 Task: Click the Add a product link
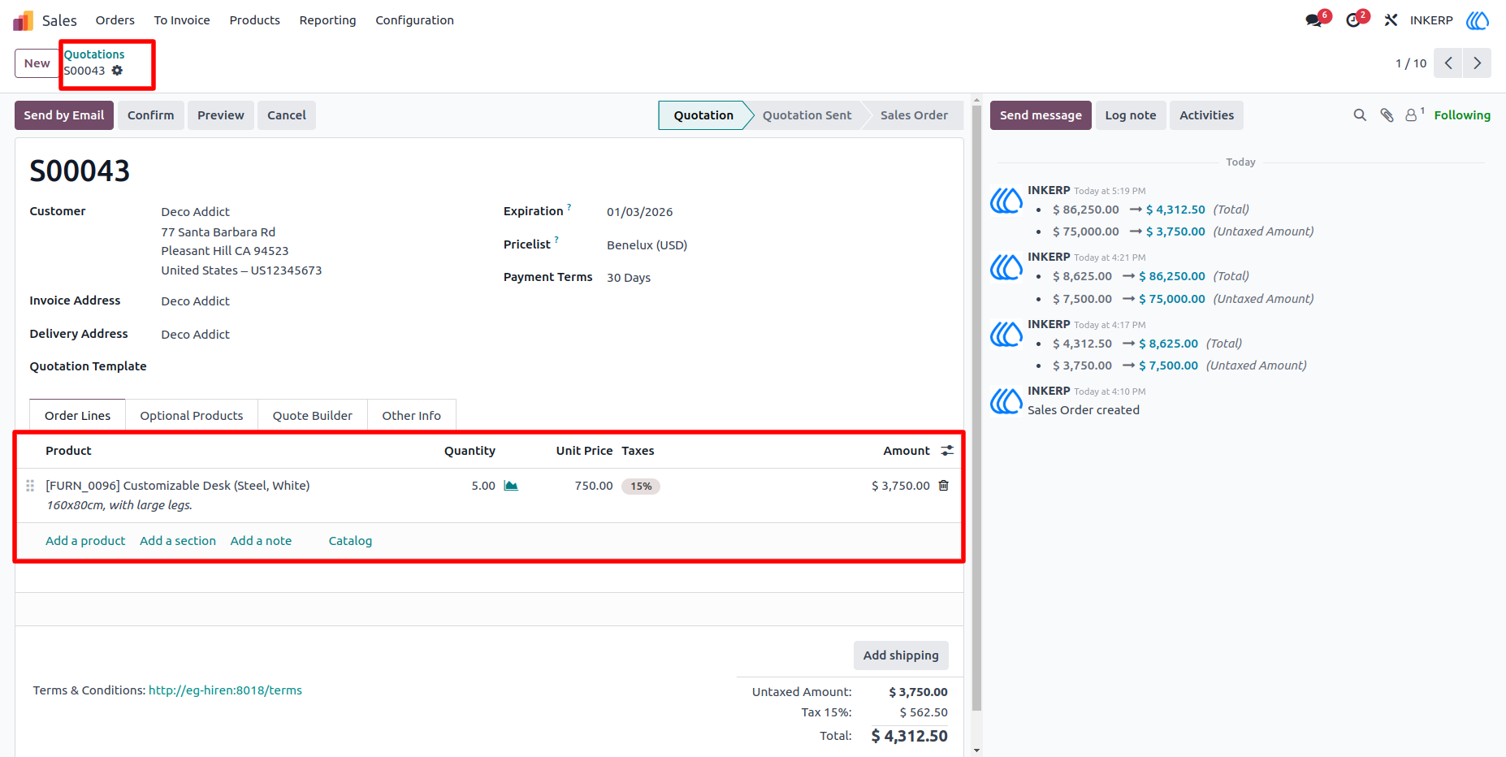point(85,541)
